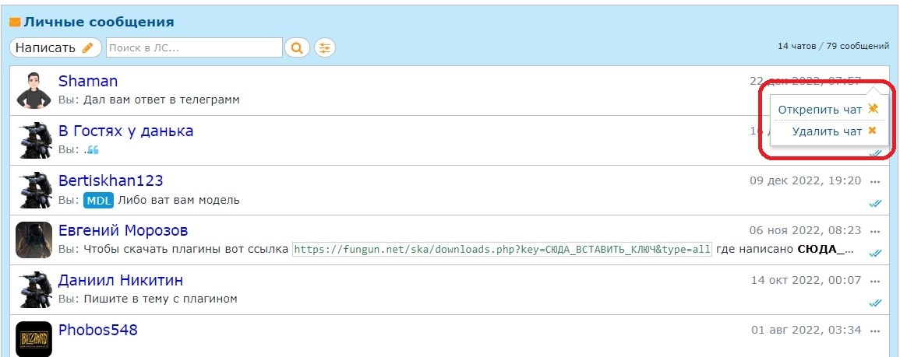Viewport: 900px width, 357px height.
Task: Open search filter settings icon
Action: (324, 47)
